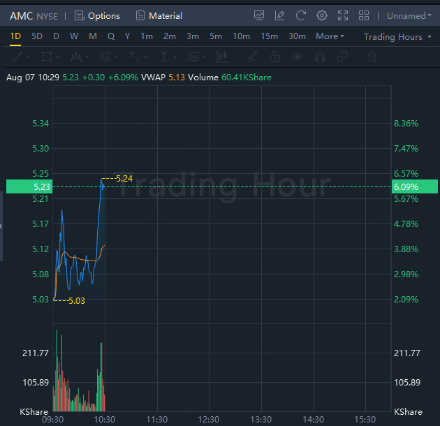Image resolution: width=440 pixels, height=426 pixels.
Task: Click the refresh chart icon
Action: pyautogui.click(x=301, y=15)
